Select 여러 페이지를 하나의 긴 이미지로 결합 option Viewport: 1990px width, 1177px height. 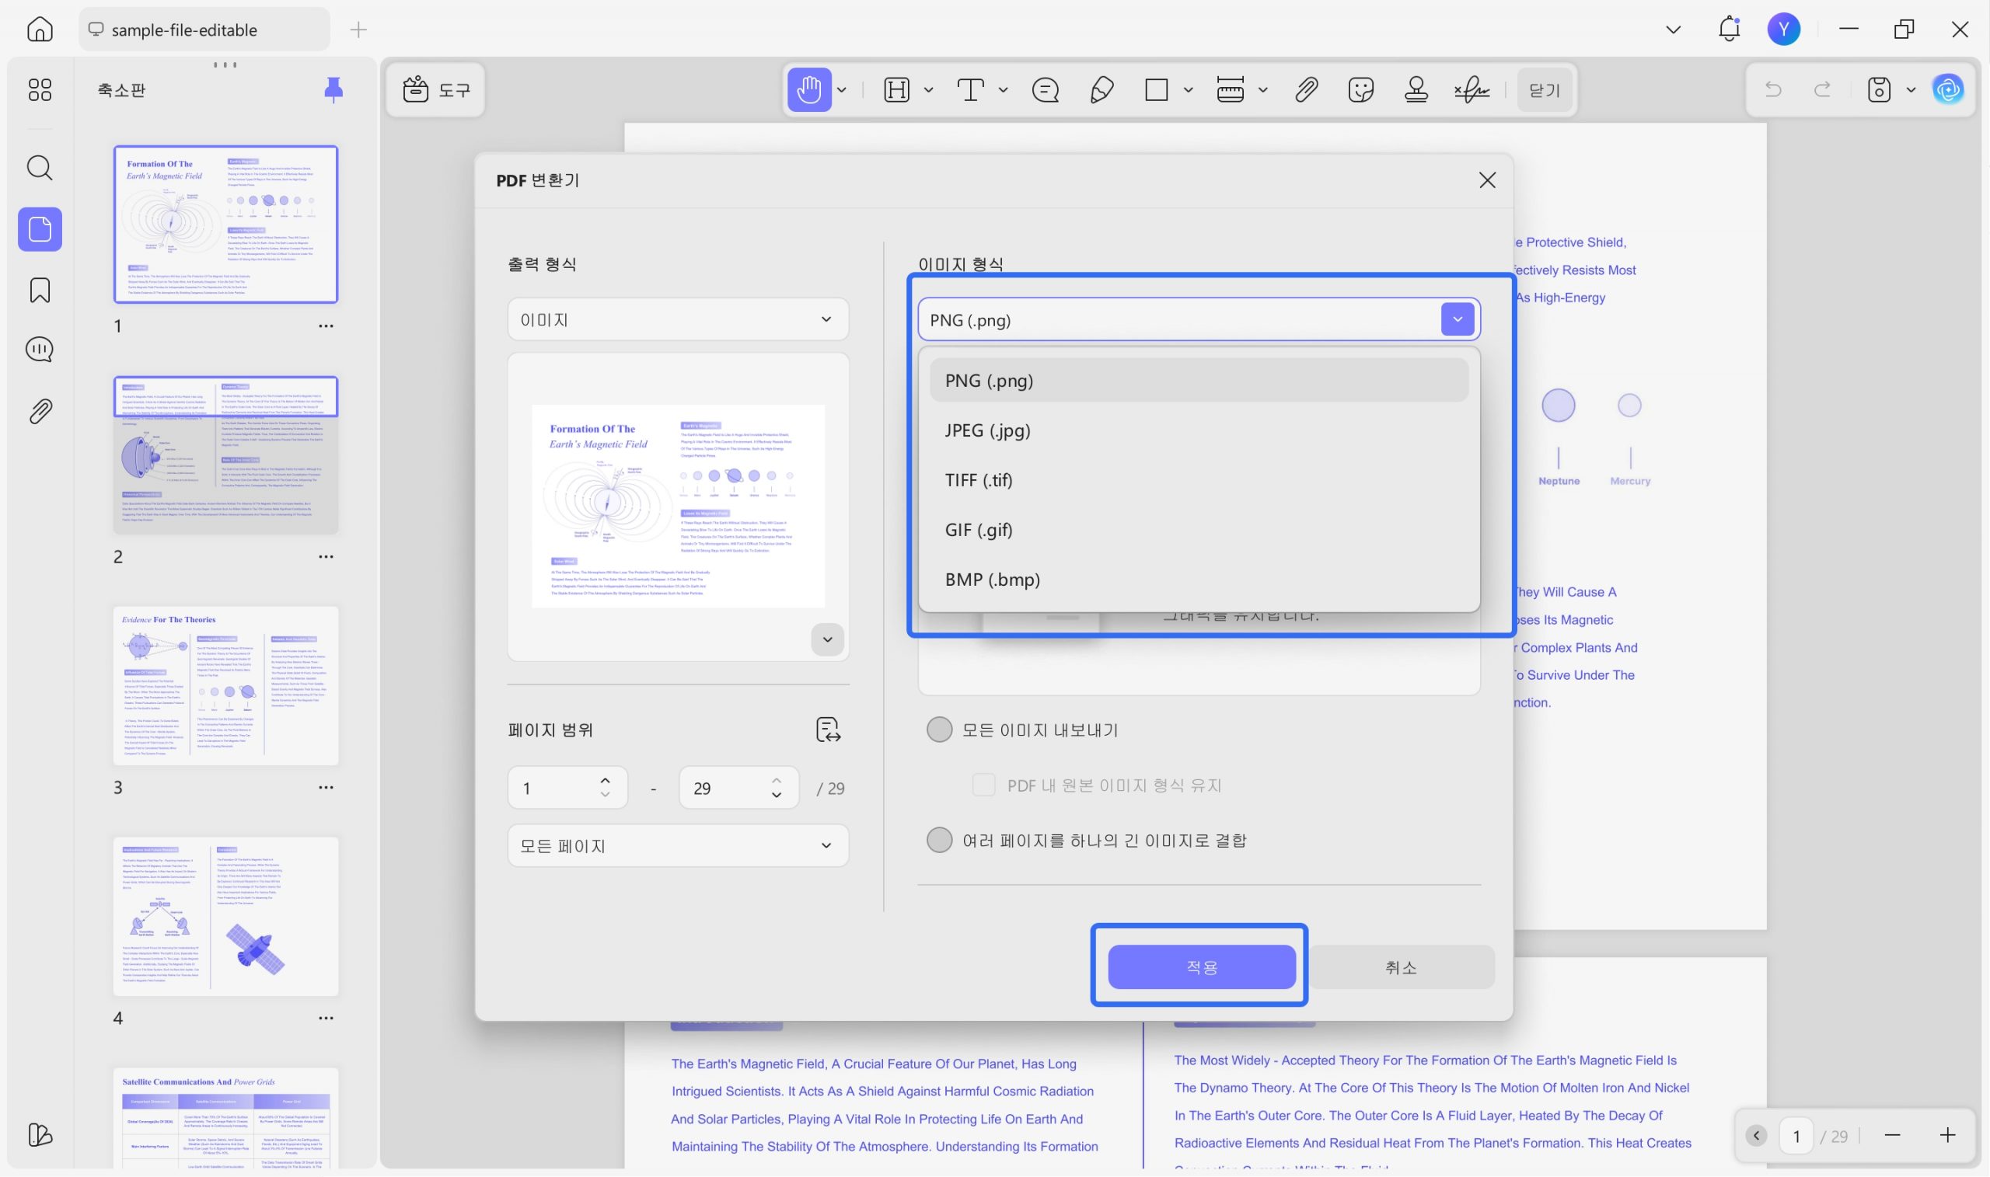(940, 840)
